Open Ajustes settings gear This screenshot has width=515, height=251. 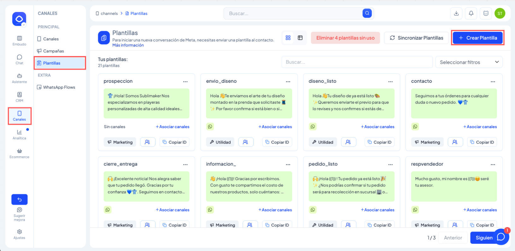pos(19,234)
